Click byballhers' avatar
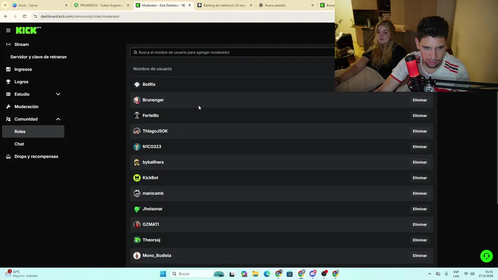 [137, 162]
